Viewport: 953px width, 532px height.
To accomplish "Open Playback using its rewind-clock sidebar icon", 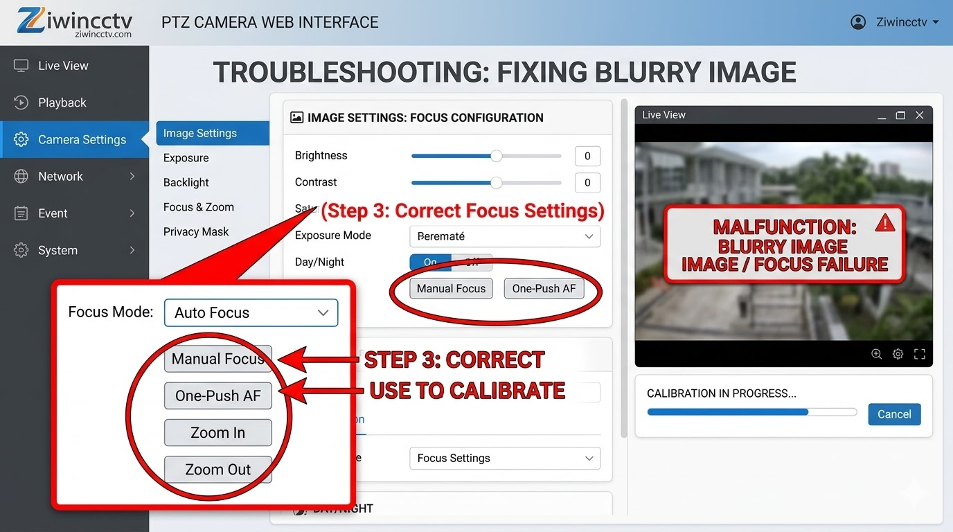I will [x=21, y=102].
